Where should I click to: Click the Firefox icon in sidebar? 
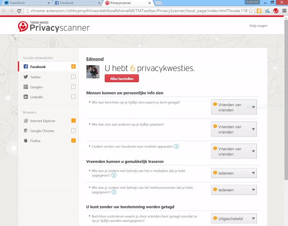26,141
